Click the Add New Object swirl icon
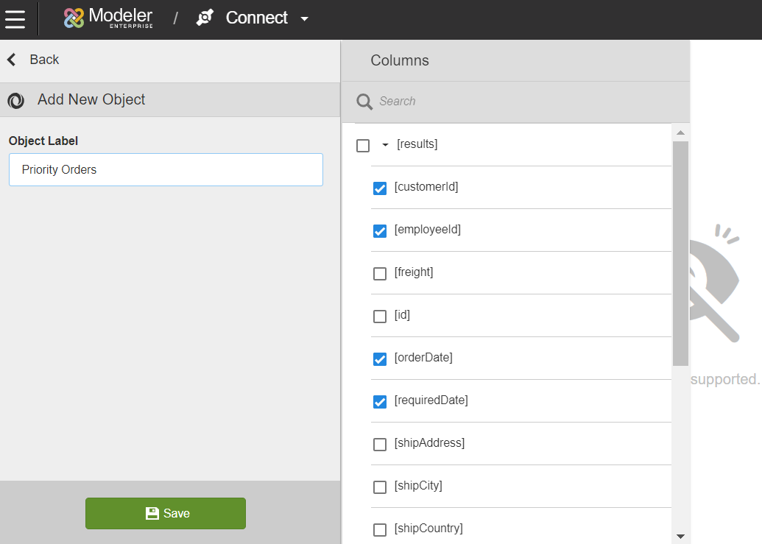 pos(16,101)
